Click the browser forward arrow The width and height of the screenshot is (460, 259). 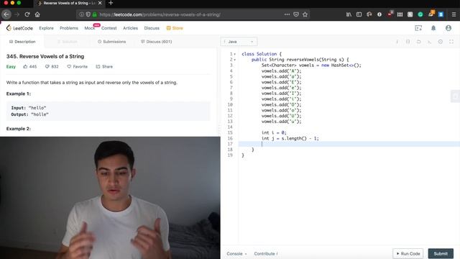(17, 14)
